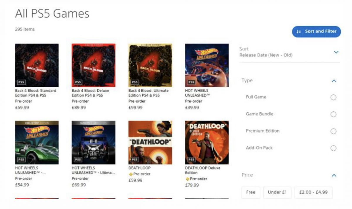Collapse the Price filter section
The image size is (352, 209).
click(334, 175)
